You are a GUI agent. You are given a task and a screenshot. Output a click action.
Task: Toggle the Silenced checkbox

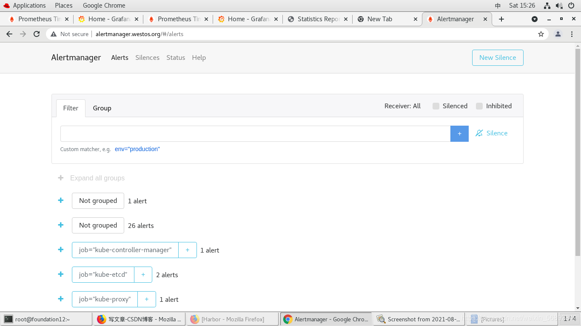pyautogui.click(x=436, y=106)
